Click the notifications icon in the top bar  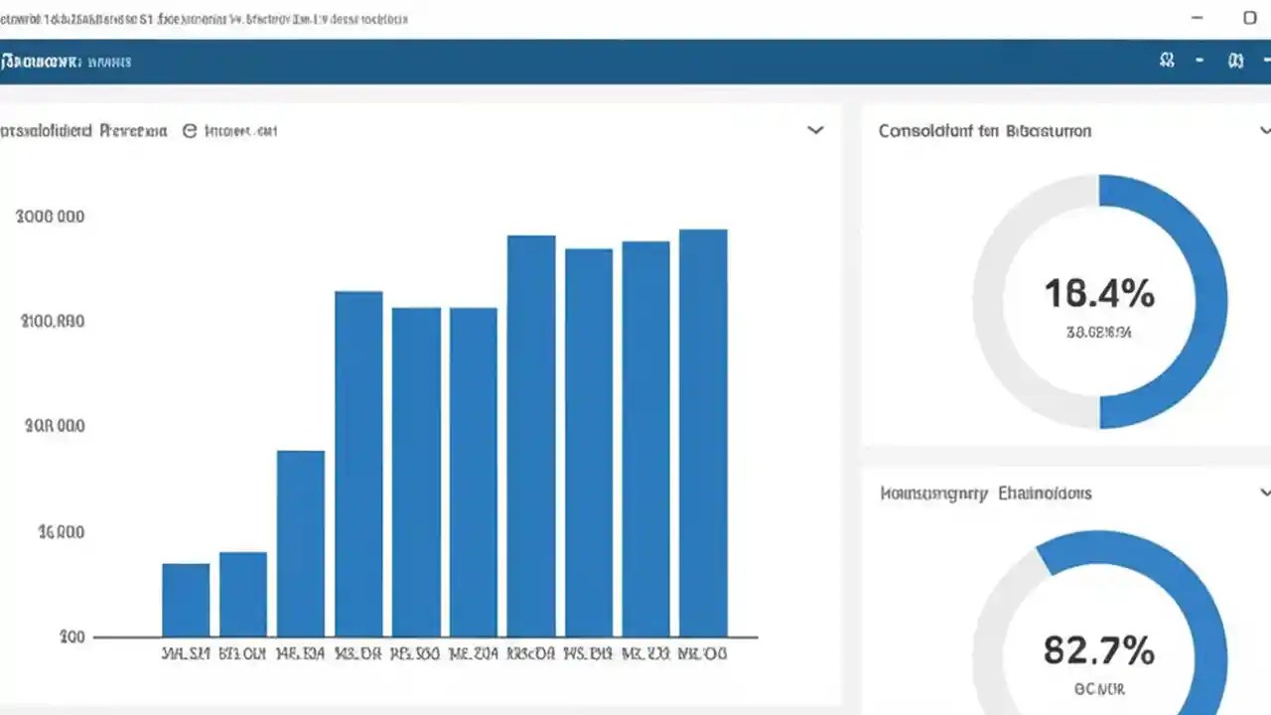click(1236, 60)
